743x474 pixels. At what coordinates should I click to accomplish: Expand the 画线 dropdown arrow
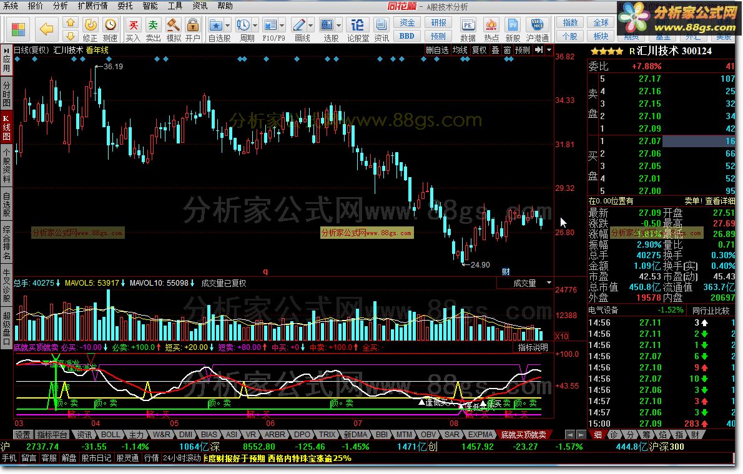pyautogui.click(x=311, y=25)
